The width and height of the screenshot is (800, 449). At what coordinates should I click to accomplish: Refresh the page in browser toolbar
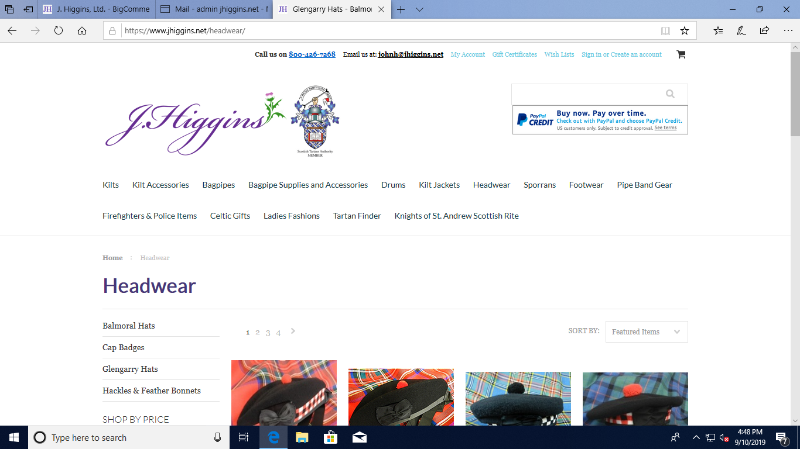[x=59, y=31]
